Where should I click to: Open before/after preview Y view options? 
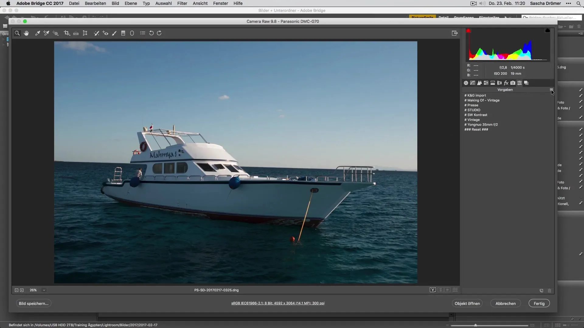coord(433,290)
